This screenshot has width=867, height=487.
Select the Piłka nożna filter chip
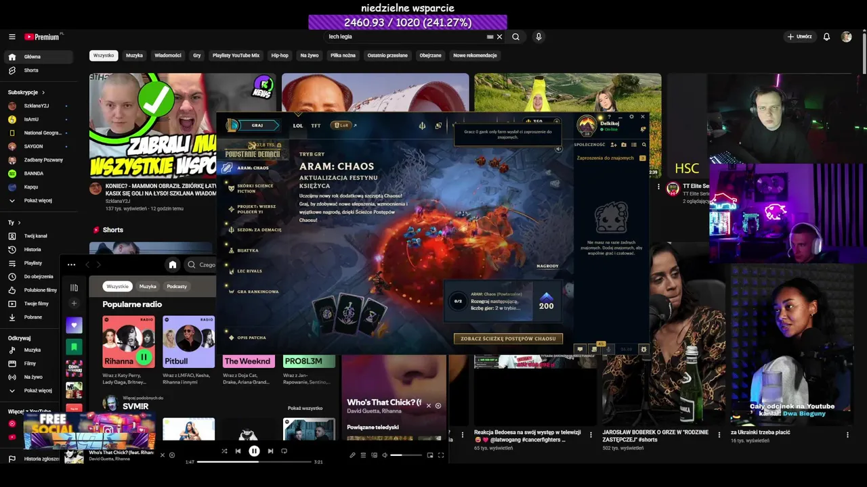point(343,55)
